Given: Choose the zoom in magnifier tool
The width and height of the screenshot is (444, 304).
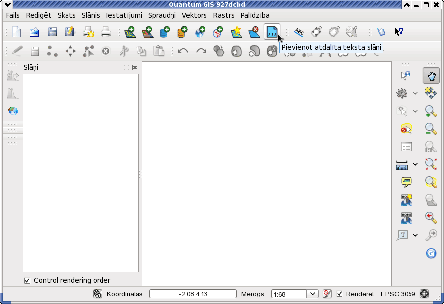Looking at the screenshot, I should [431, 111].
